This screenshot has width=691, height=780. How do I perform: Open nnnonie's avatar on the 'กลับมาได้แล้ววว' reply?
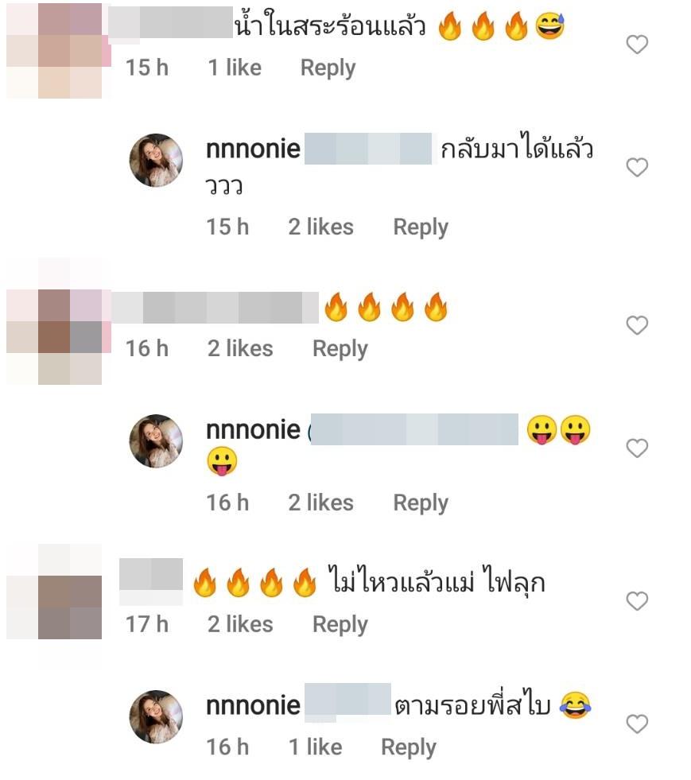pos(156,160)
